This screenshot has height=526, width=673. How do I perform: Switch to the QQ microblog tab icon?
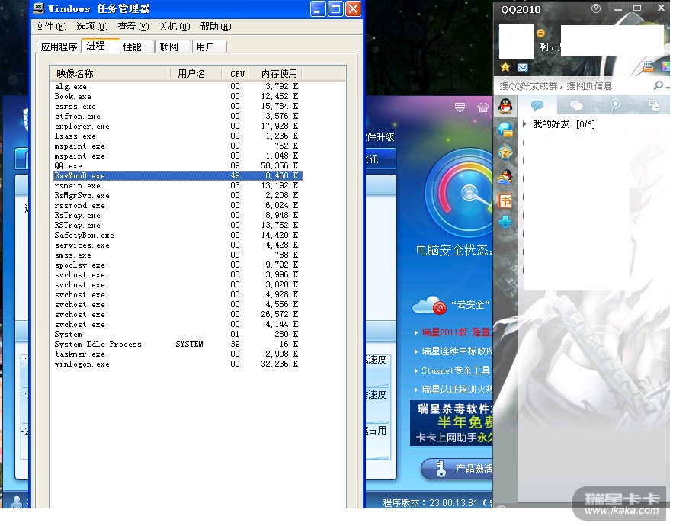pos(615,105)
